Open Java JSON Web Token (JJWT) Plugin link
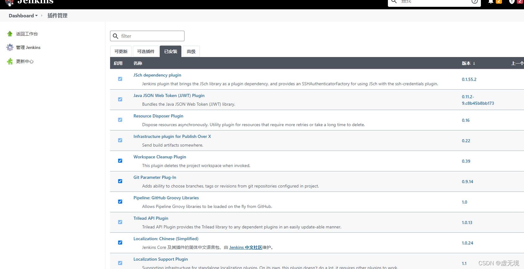524x269 pixels. coord(169,96)
